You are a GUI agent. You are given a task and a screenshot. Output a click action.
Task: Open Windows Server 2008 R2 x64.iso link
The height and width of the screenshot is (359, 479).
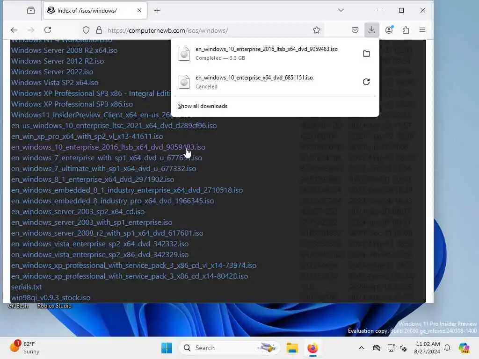pos(64,50)
